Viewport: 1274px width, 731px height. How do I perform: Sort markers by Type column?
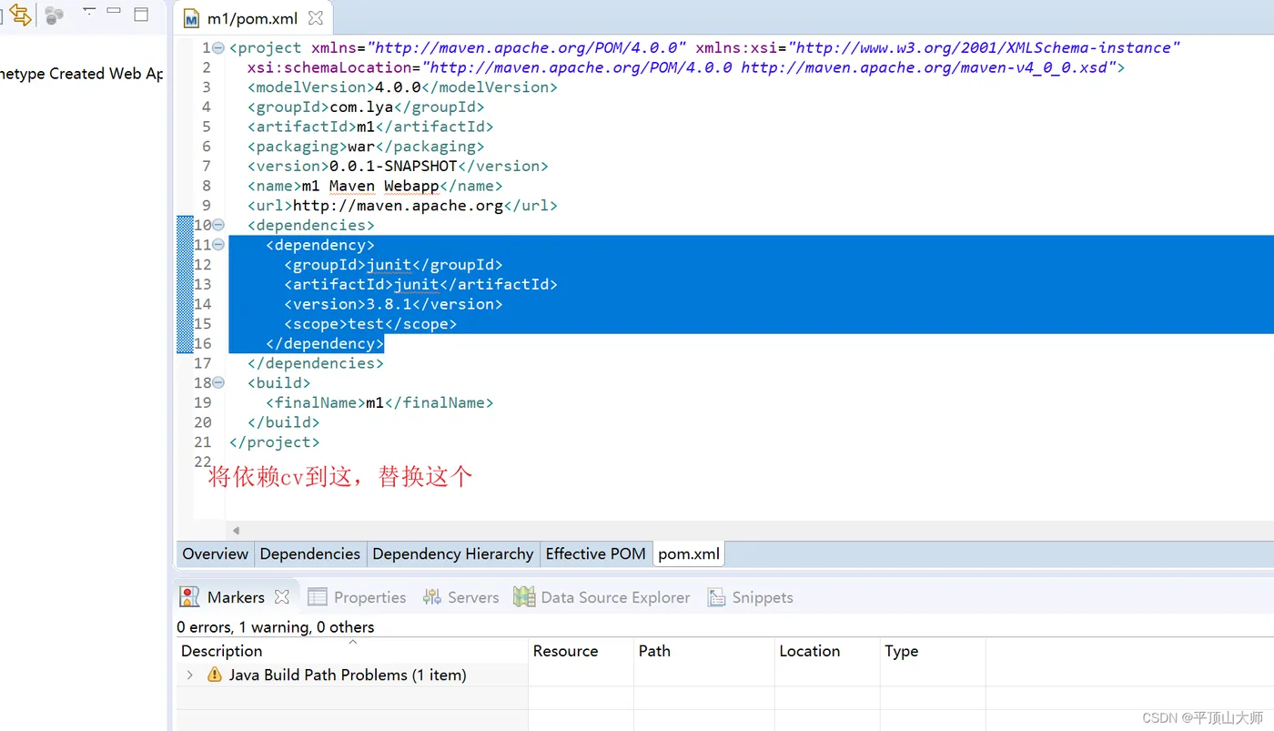pyautogui.click(x=933, y=651)
